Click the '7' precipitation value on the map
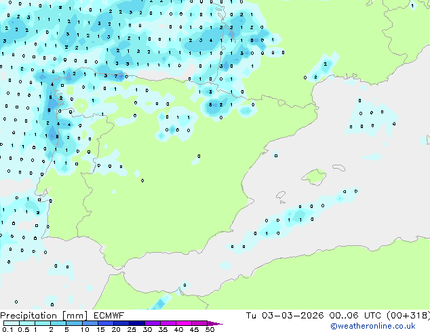 (x=116, y=76)
